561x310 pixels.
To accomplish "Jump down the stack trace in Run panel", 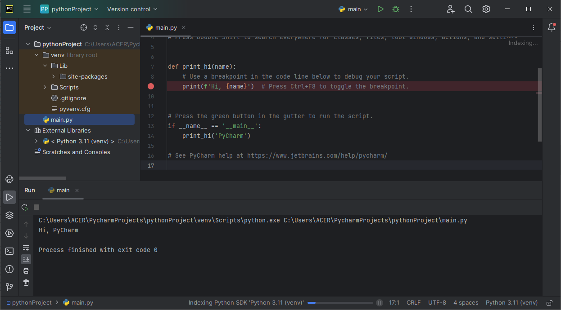I will click(x=26, y=236).
